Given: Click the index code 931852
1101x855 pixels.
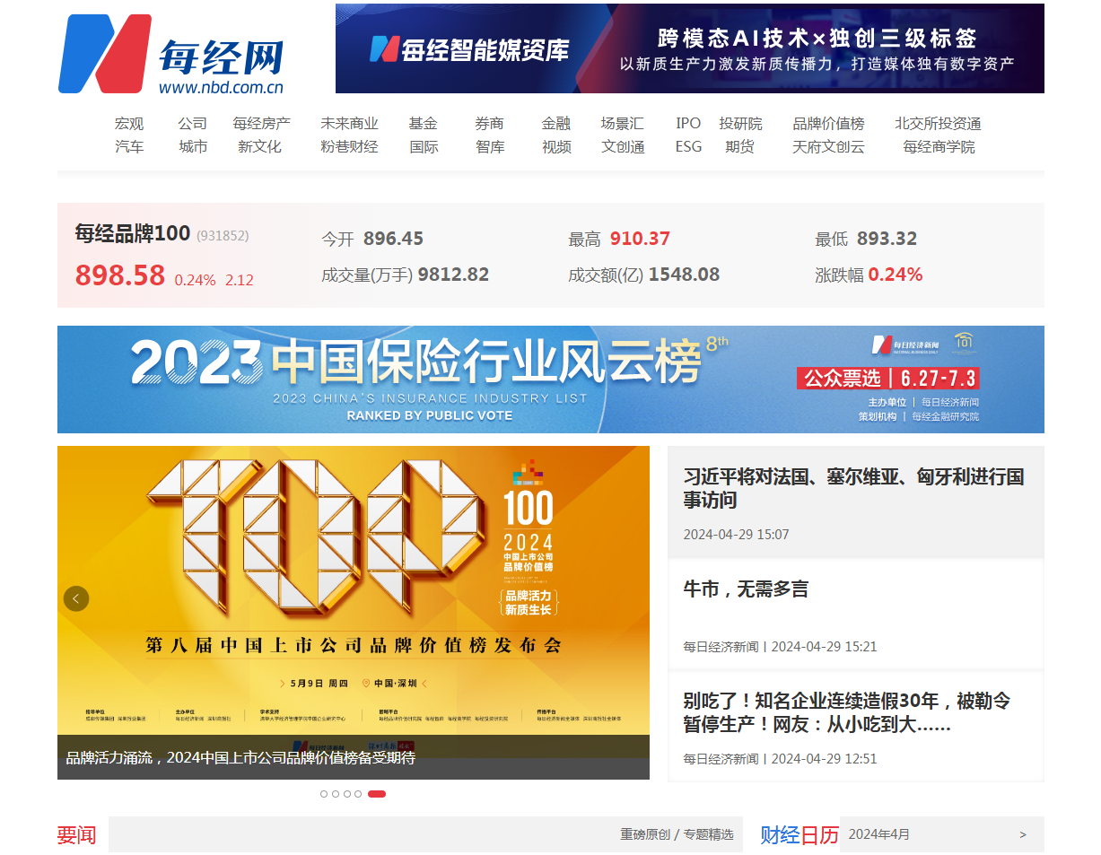Looking at the screenshot, I should pyautogui.click(x=223, y=236).
